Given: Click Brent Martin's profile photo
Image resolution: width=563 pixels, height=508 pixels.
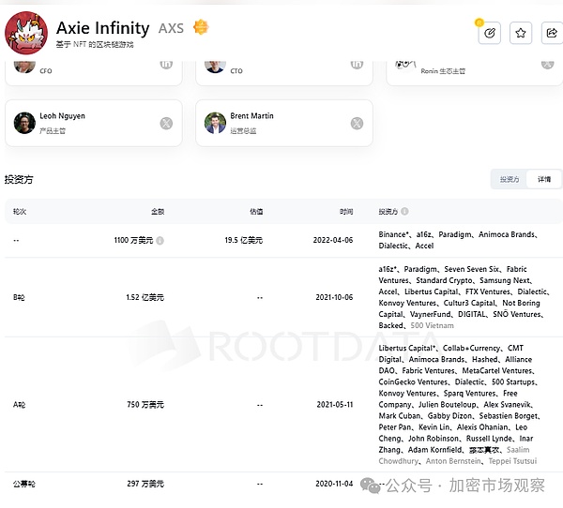Looking at the screenshot, I should tap(215, 123).
